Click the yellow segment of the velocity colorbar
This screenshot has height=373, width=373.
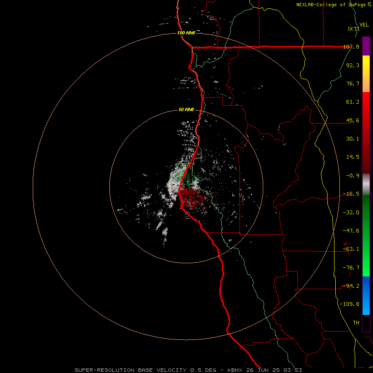[366, 64]
